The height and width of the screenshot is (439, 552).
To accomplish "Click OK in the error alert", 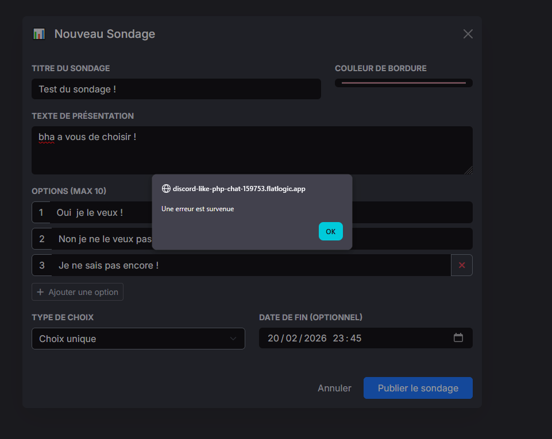I will (x=330, y=231).
